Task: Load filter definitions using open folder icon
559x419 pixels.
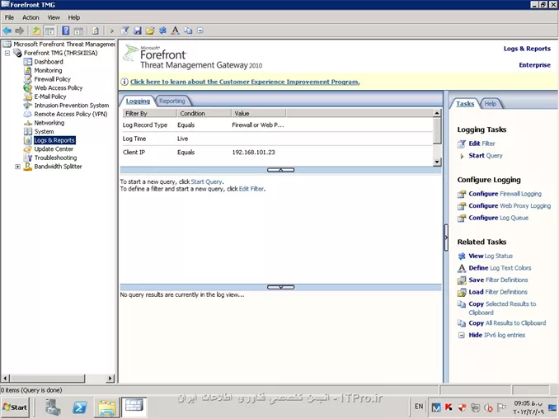Action: point(150,31)
